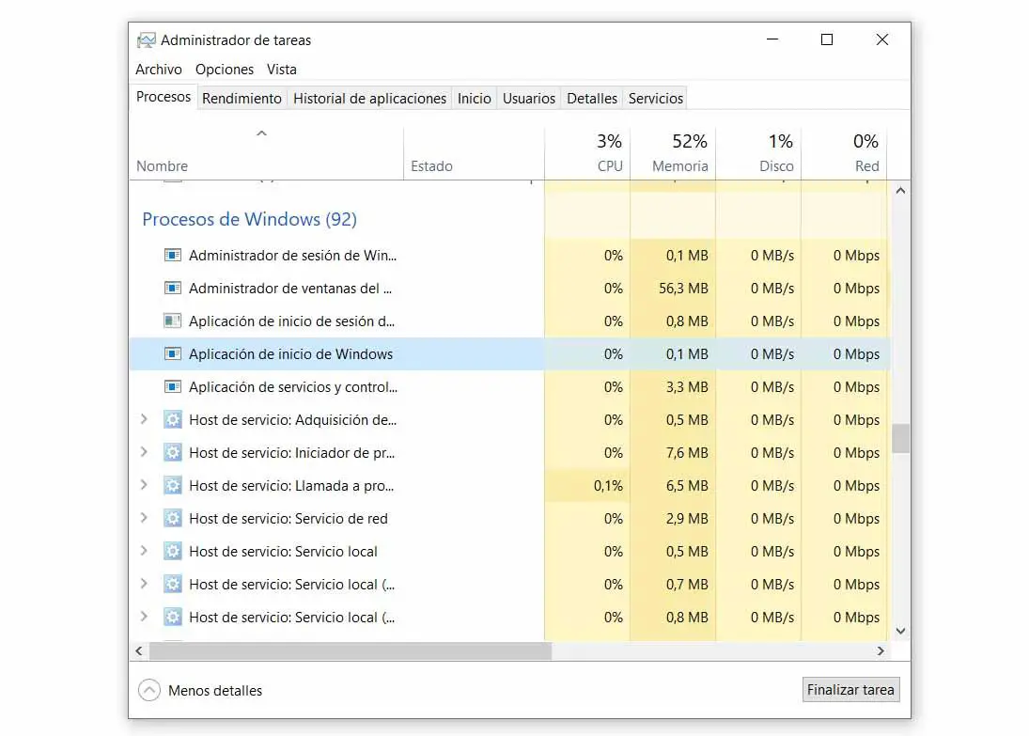Expand Host de servicio: Iniciador de pr... row
Image resolution: width=1029 pixels, height=736 pixels.
coord(144,452)
